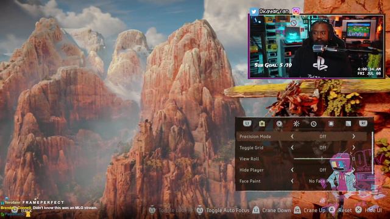The image size is (390, 219).
Task: Cycle Toggle Grid with left arrow
Action: tap(292, 147)
